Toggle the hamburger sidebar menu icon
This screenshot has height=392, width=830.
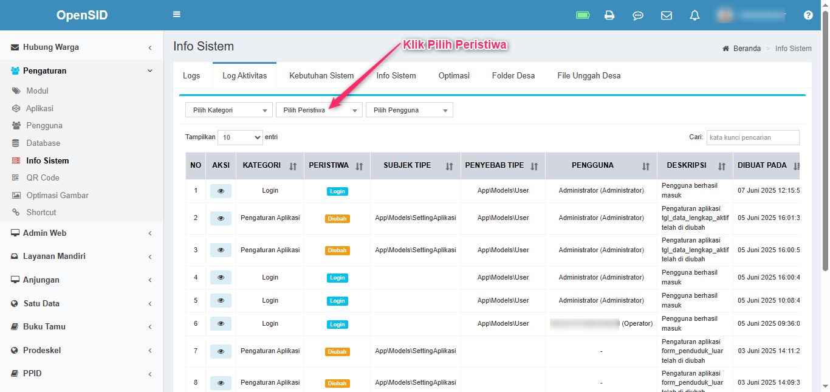pos(177,15)
